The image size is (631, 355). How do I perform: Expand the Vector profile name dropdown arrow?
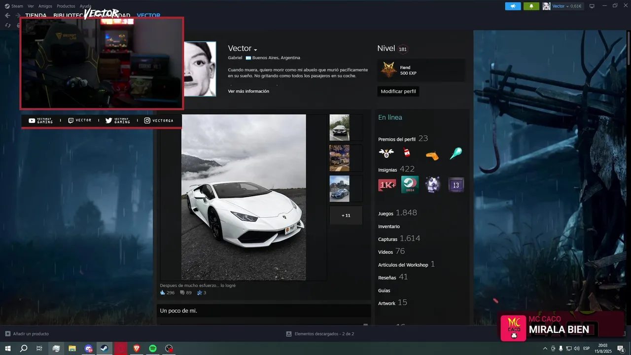point(255,50)
